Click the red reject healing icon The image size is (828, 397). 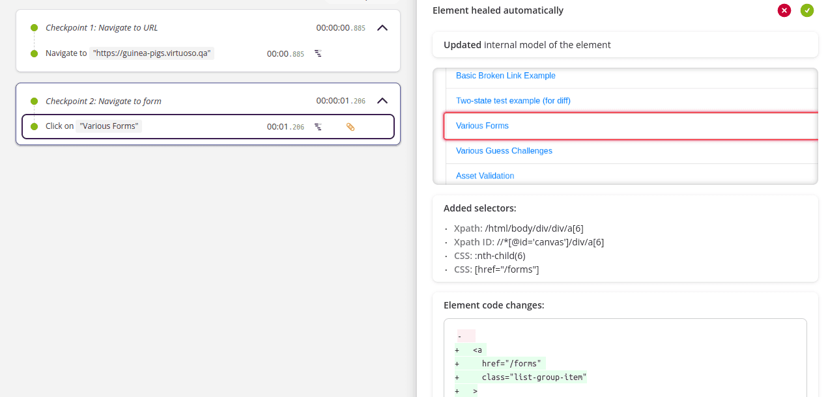pyautogui.click(x=784, y=10)
